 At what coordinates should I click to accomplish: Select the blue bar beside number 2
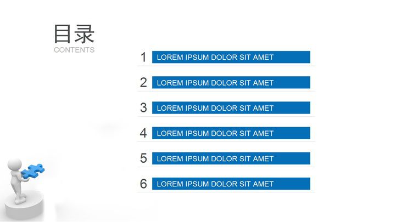231,83
